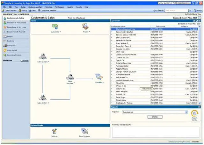Screen dimensions: 204x145
Task: Select customer Claridge Ind. Ltée
Action: tap(154, 49)
